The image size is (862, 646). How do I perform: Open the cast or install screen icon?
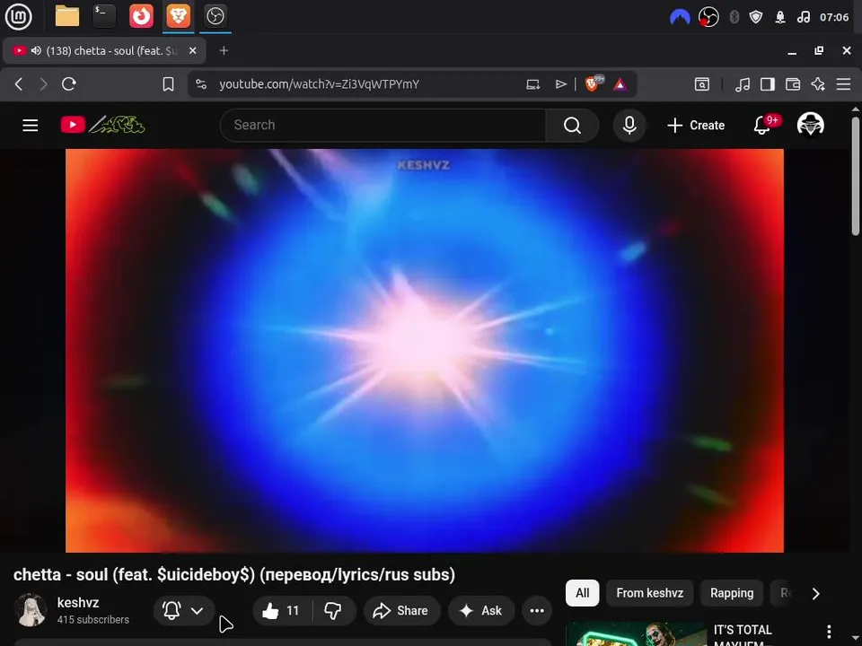(x=532, y=84)
